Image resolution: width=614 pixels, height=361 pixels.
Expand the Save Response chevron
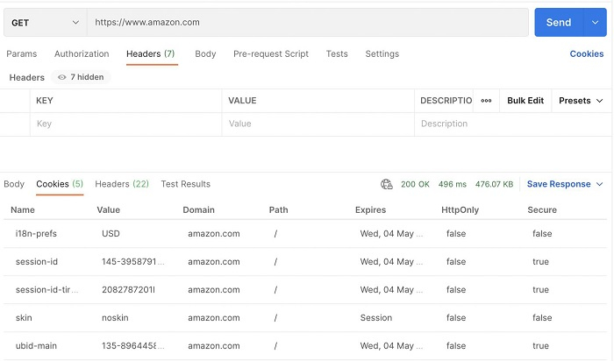pos(600,184)
